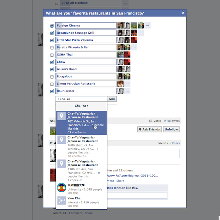Filter posts by Friends
This screenshot has width=220, height=220.
(x=163, y=143)
